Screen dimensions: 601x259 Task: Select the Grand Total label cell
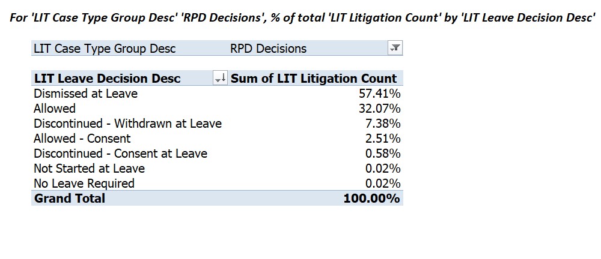(x=69, y=198)
